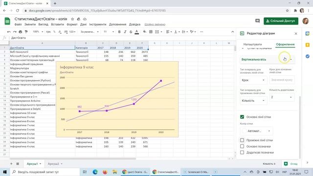Open comment history icon
Viewport: 313px width, 176px height.
pyautogui.click(x=258, y=21)
